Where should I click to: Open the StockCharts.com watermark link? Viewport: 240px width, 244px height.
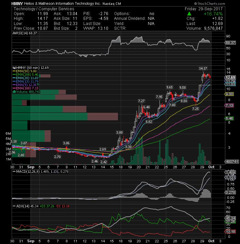(x=209, y=3)
